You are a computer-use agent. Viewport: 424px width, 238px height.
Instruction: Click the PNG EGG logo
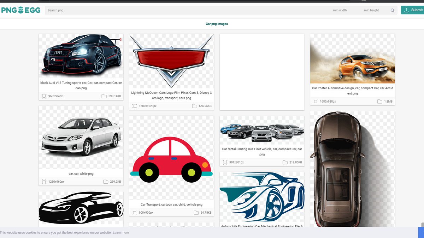pyautogui.click(x=21, y=10)
